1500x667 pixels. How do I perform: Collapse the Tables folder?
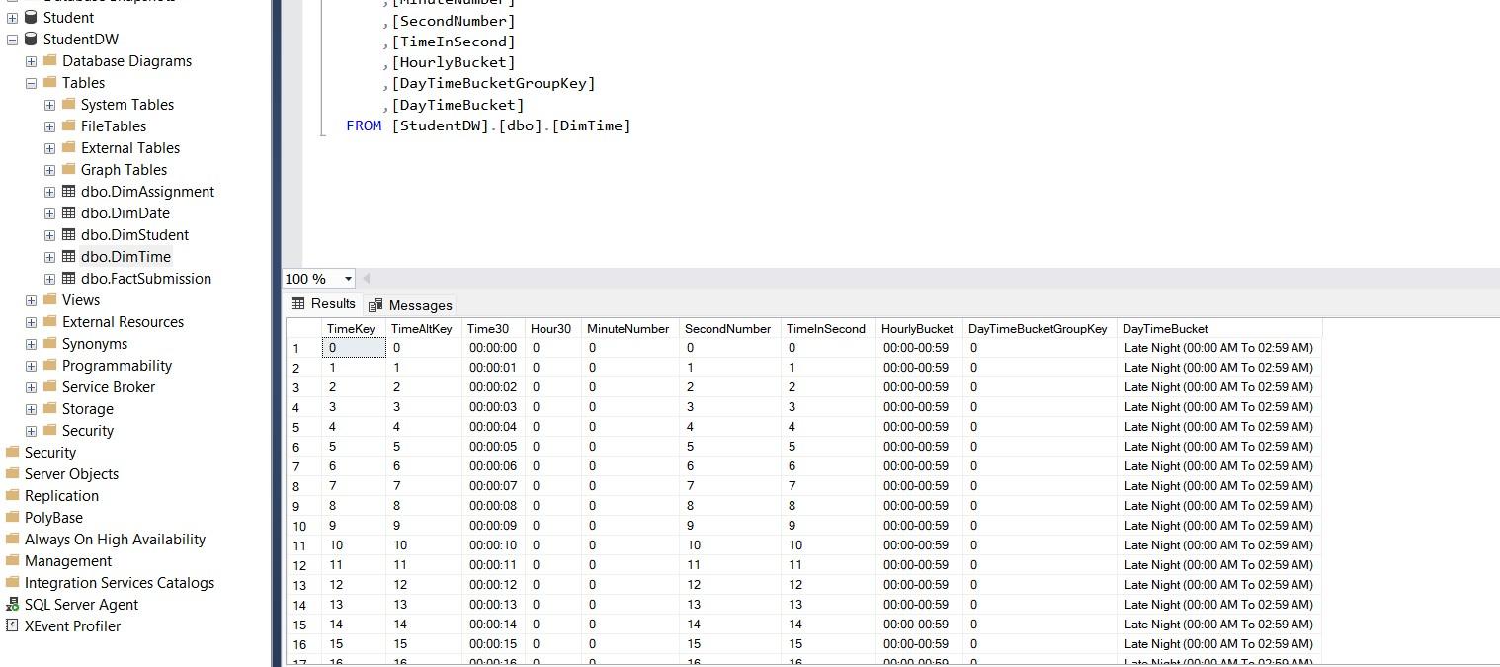(32, 82)
